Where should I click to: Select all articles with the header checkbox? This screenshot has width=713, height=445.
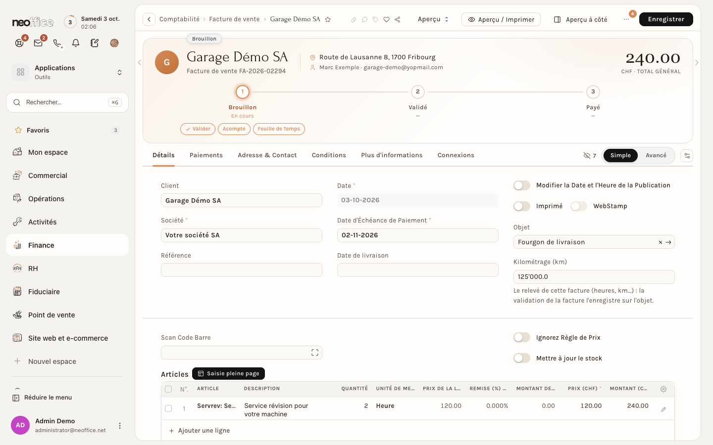coord(168,389)
